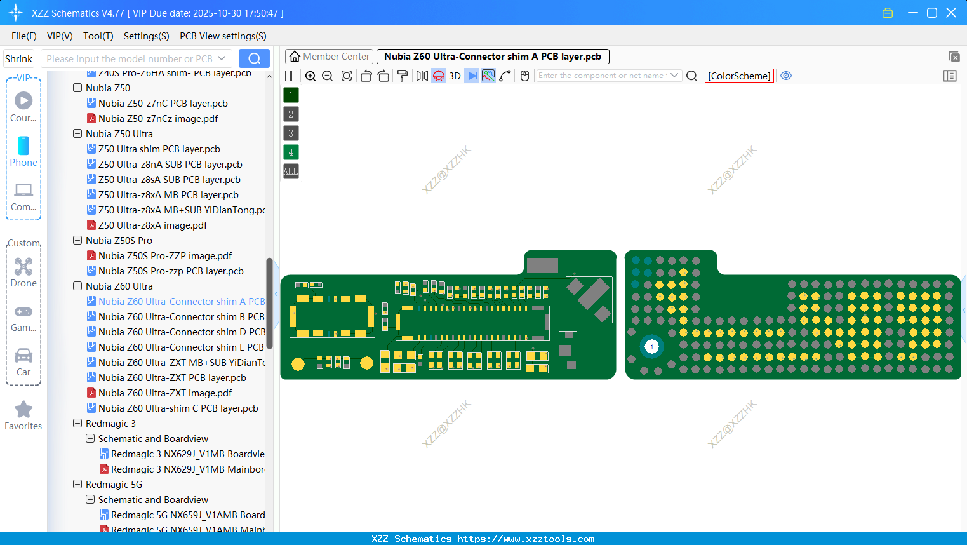
Task: Open the right side panel icon
Action: [950, 76]
